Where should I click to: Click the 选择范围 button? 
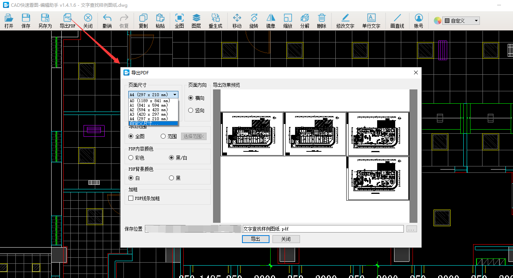click(194, 136)
